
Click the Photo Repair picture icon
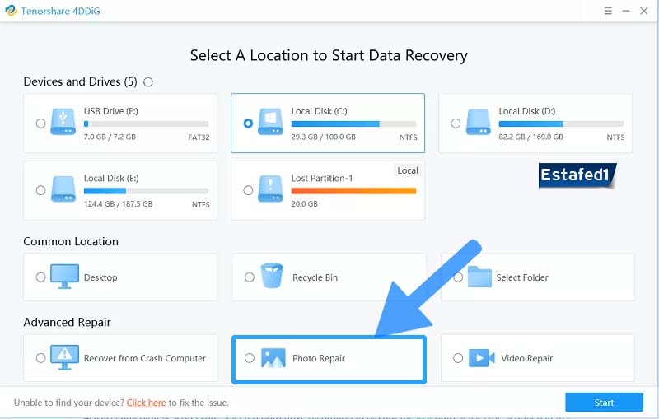pyautogui.click(x=273, y=358)
